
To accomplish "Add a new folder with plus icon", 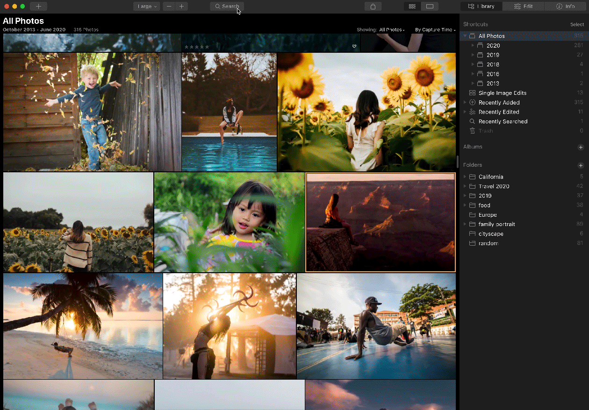I will 581,165.
